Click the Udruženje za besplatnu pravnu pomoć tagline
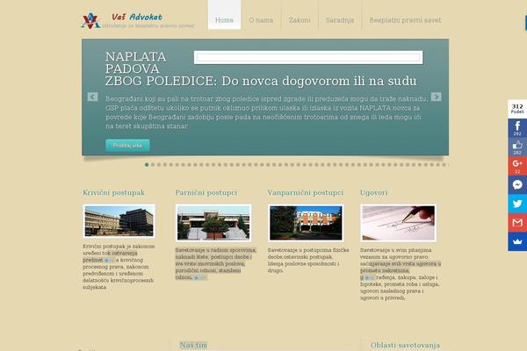 coord(148,25)
